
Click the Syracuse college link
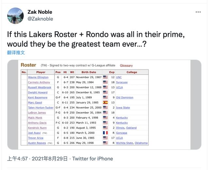[x=122, y=82]
